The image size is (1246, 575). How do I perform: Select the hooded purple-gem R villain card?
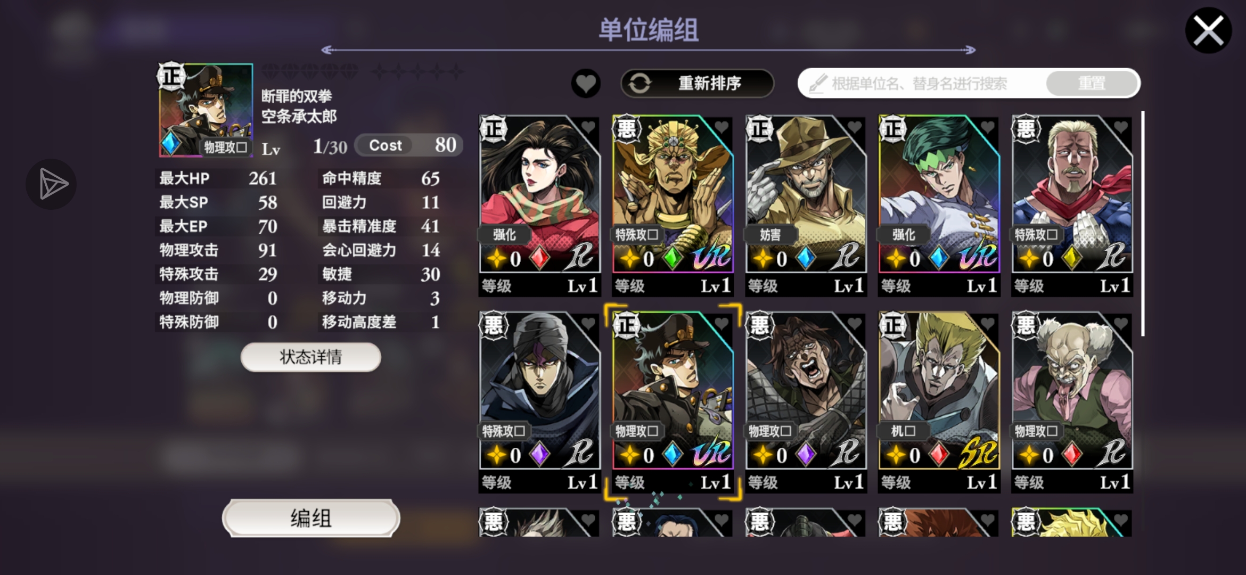[x=540, y=401]
